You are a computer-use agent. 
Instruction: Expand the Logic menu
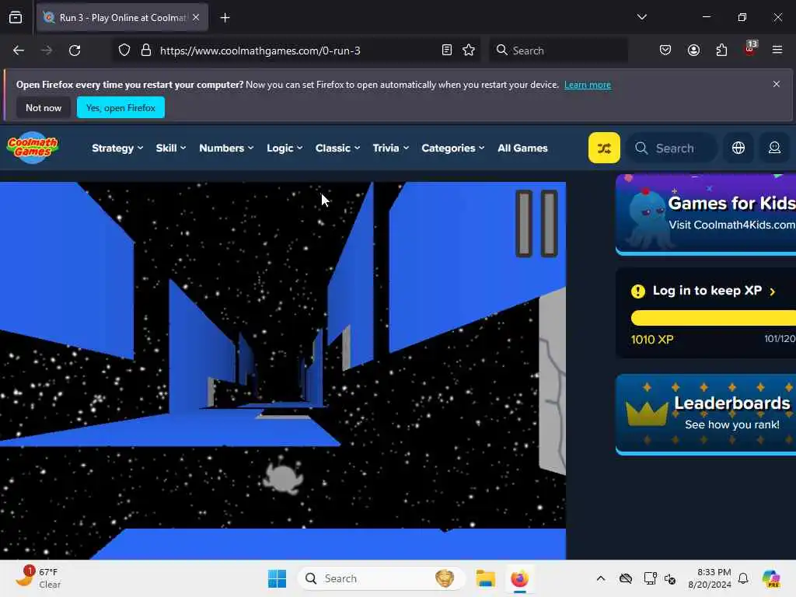[285, 148]
